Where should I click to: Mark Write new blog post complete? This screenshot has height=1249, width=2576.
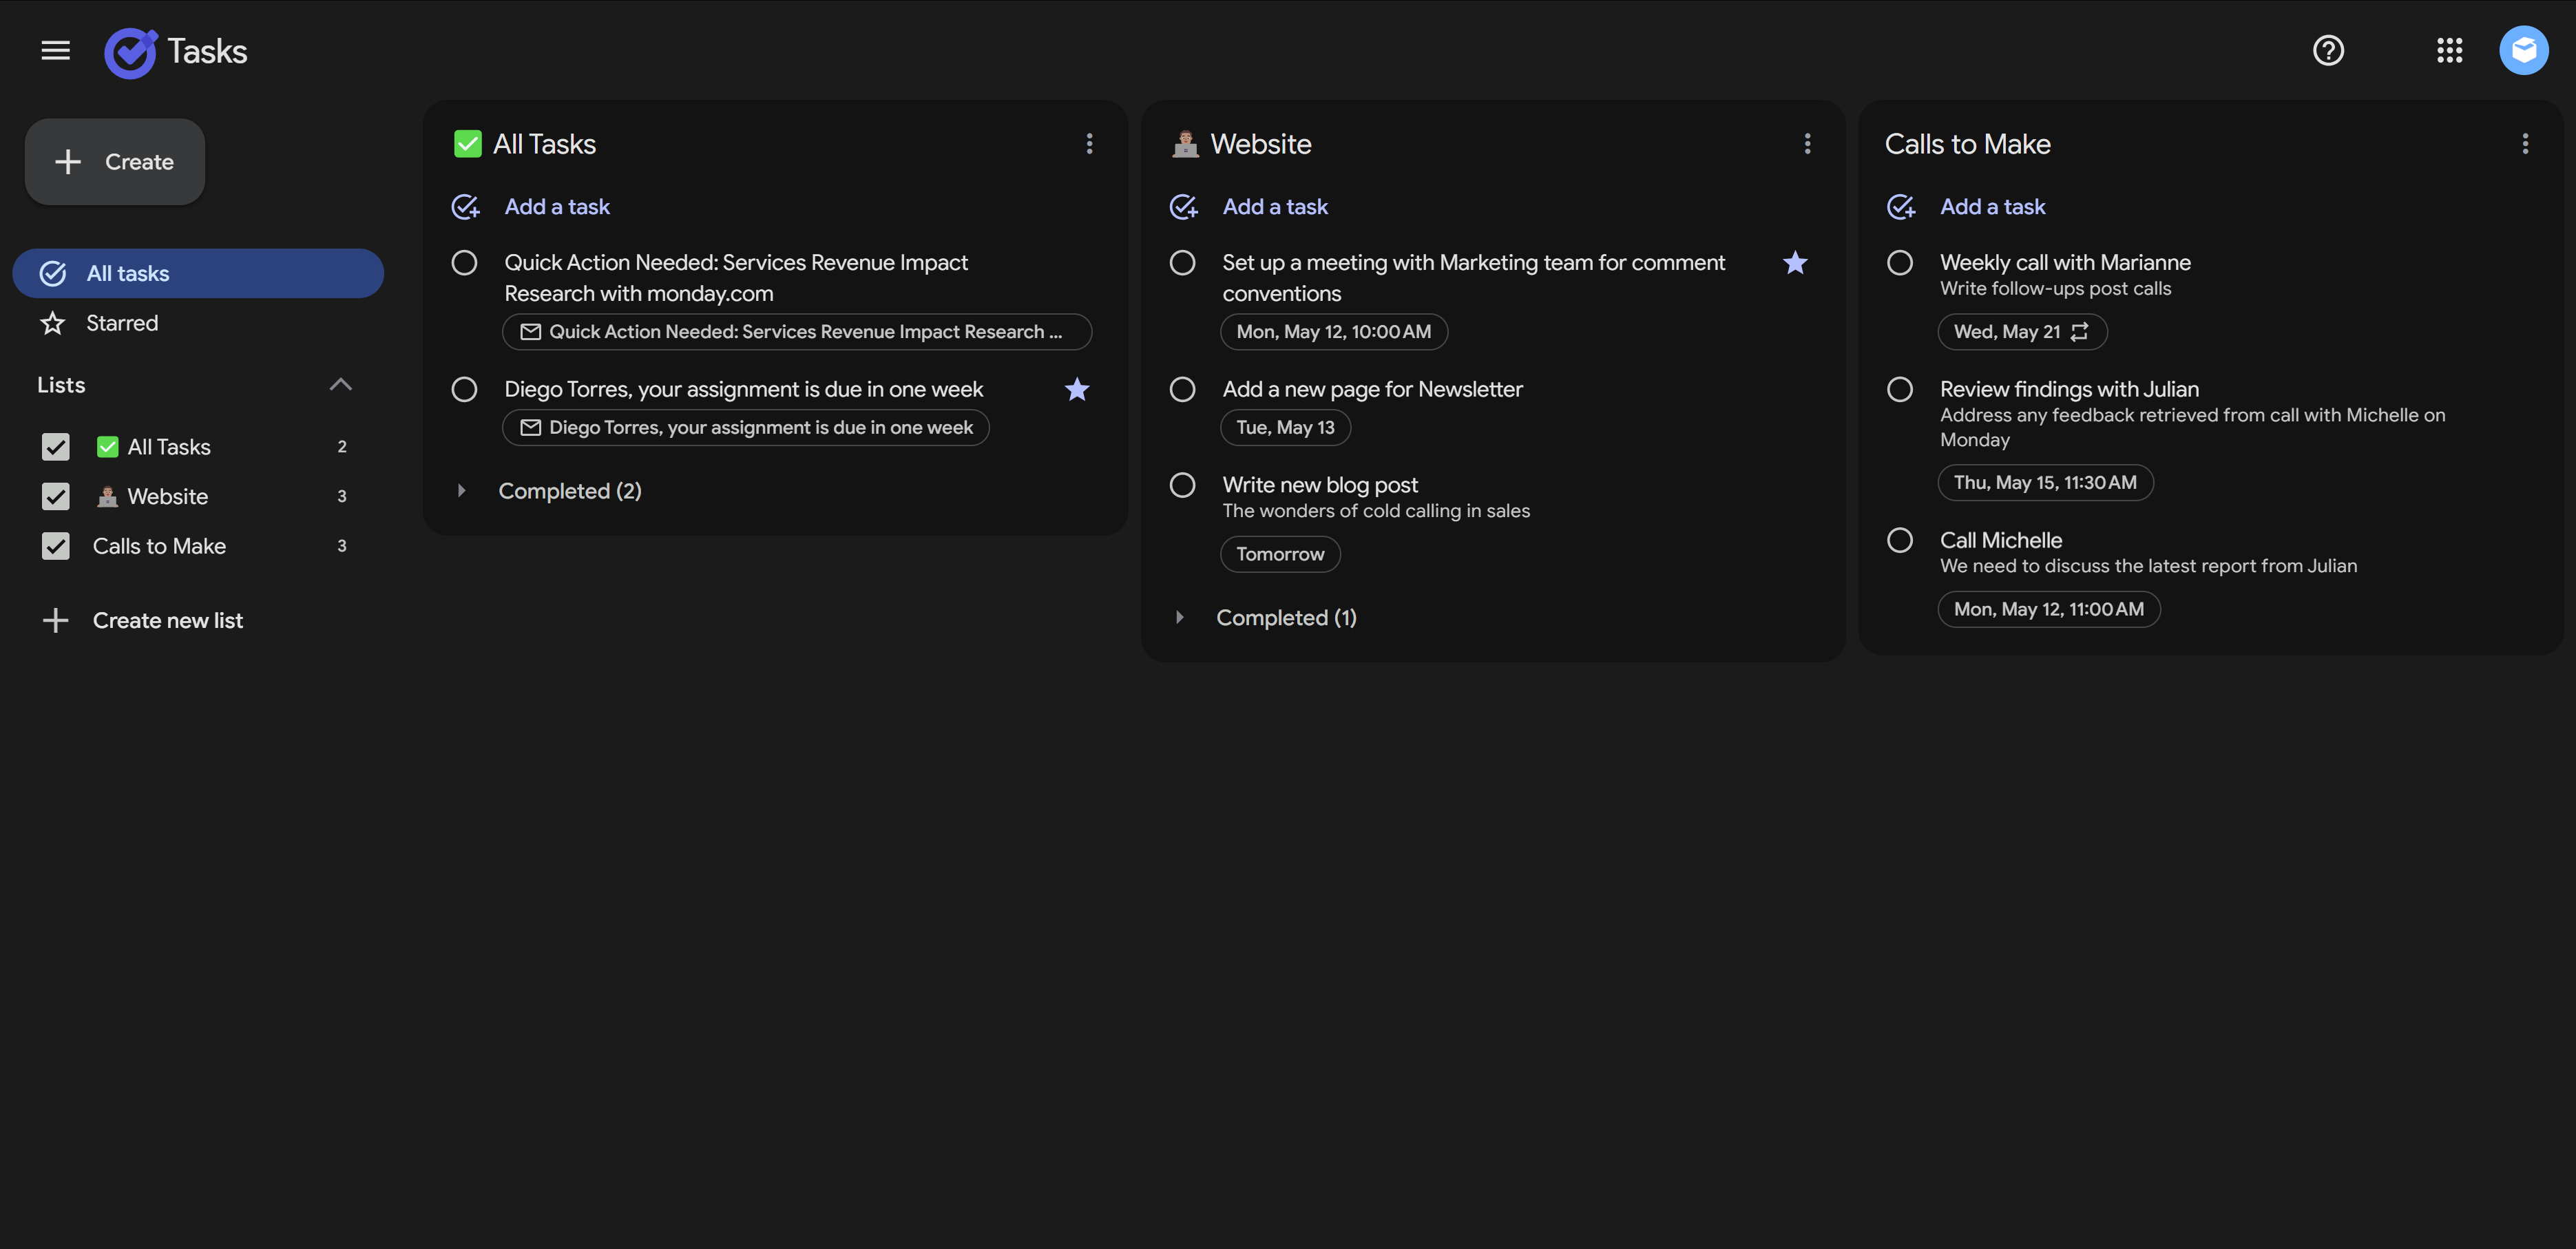1182,485
